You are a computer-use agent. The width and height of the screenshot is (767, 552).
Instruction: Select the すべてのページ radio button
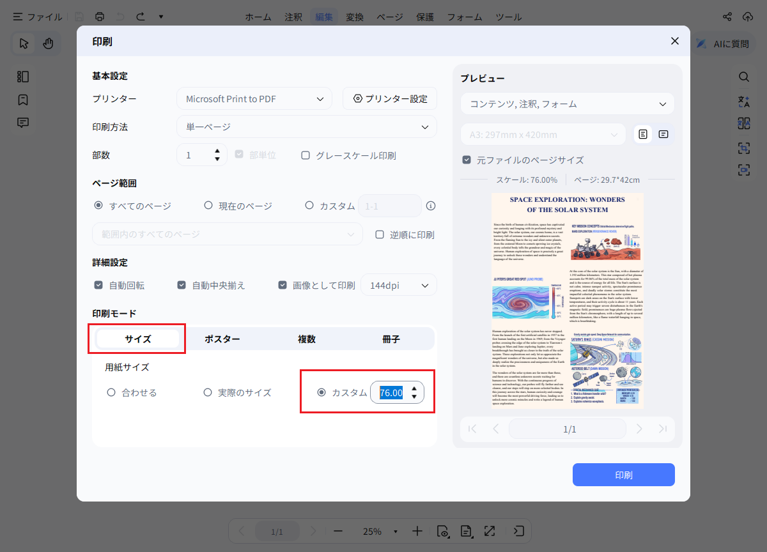pyautogui.click(x=98, y=206)
